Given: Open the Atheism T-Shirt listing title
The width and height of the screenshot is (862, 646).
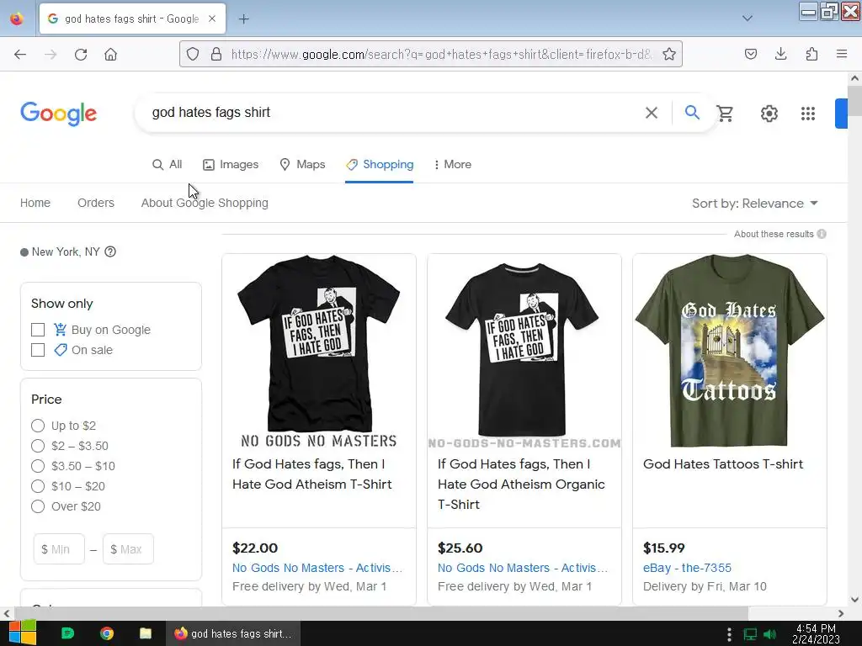Looking at the screenshot, I should [x=311, y=474].
